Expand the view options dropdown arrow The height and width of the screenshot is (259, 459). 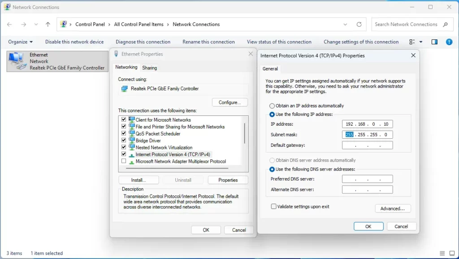click(x=421, y=42)
